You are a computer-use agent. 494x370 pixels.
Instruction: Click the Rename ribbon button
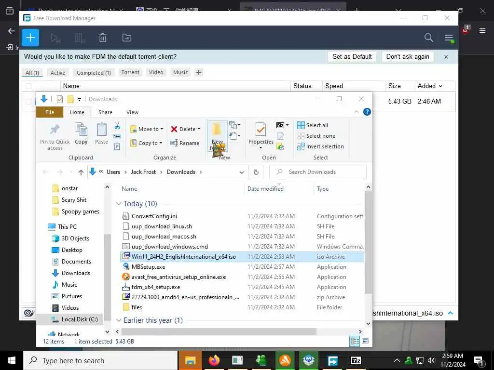click(x=185, y=143)
